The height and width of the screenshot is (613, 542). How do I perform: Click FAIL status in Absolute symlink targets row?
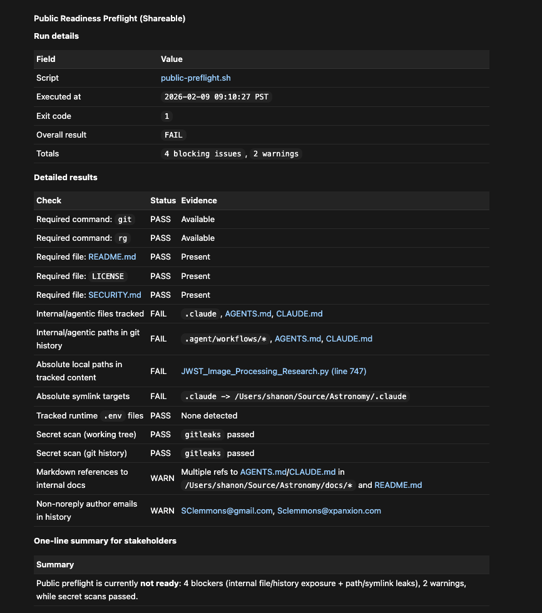(158, 397)
